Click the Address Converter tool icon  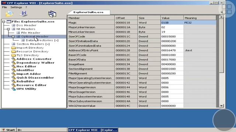14,59
